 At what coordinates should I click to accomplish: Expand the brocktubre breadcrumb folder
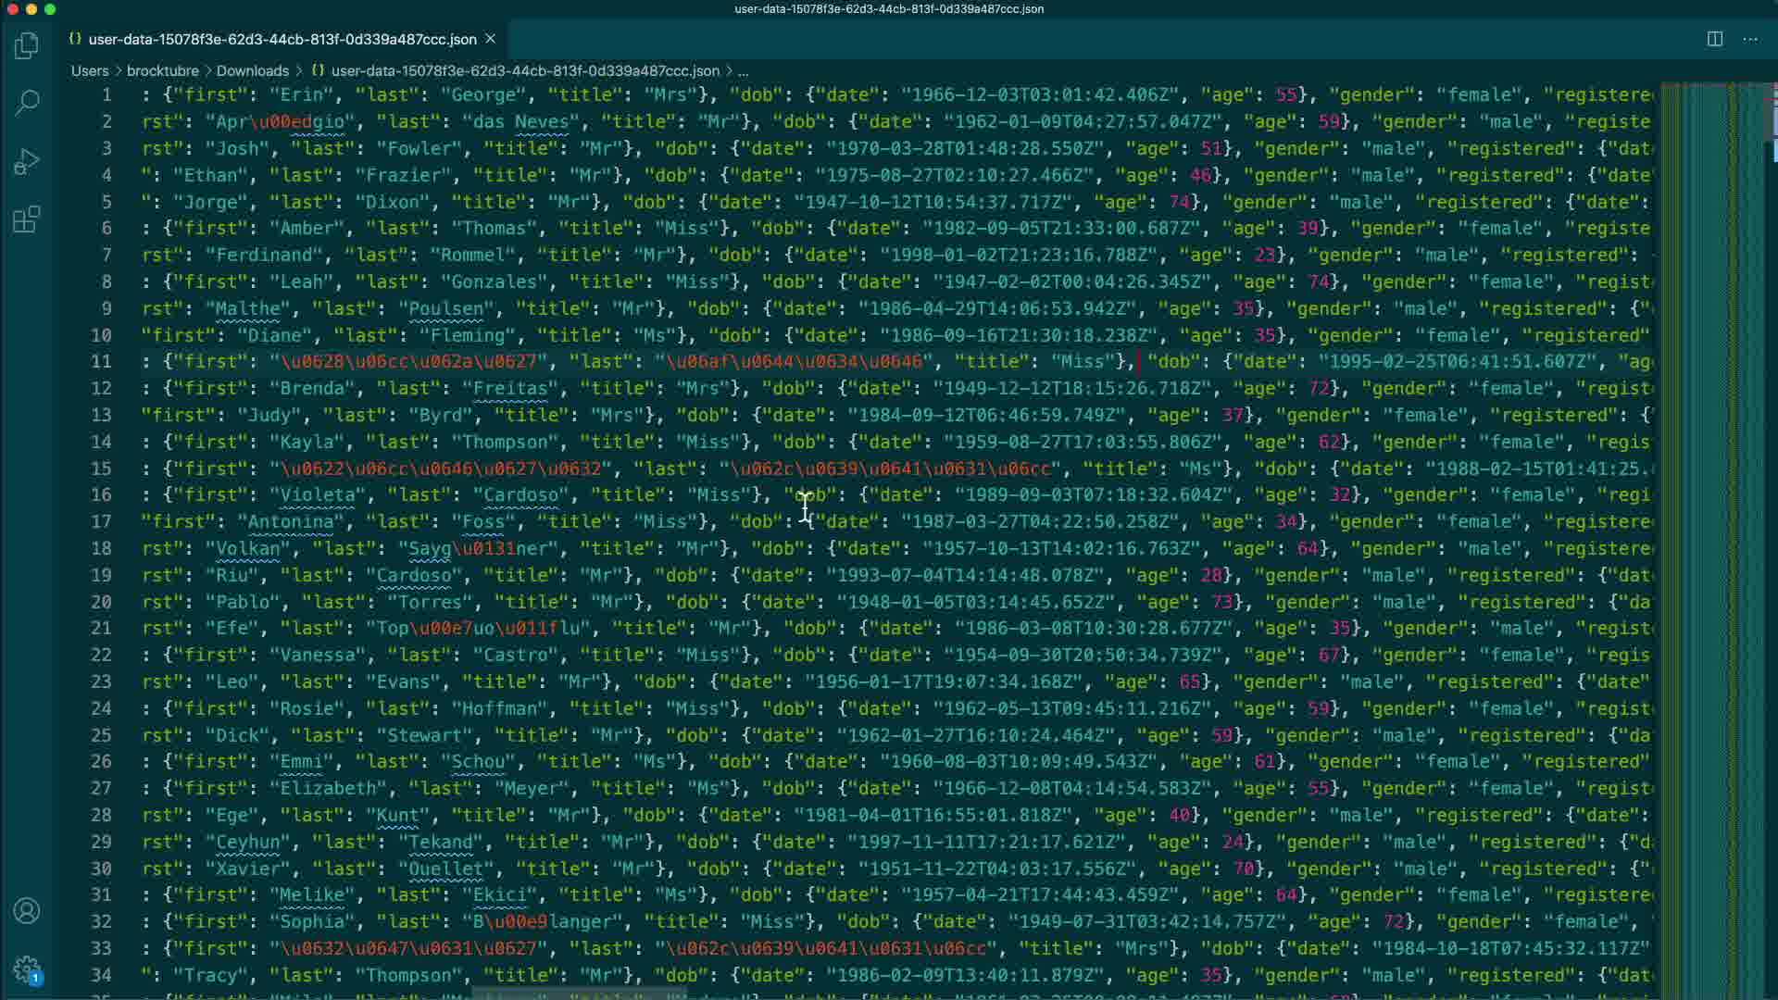pos(162,70)
